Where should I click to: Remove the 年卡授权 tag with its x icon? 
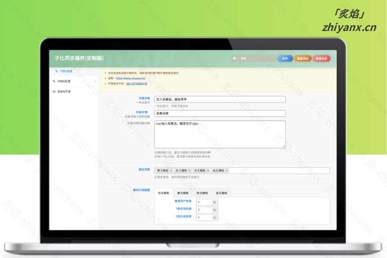point(190,171)
